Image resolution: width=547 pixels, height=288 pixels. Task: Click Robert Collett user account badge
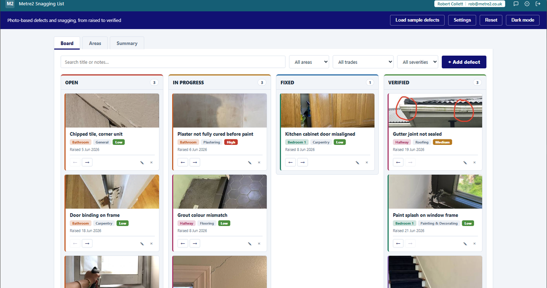coord(470,4)
